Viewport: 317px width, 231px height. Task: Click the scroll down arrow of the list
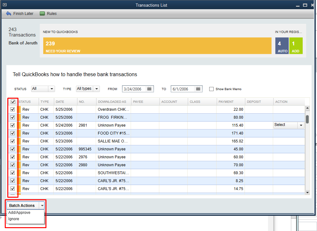[307, 193]
